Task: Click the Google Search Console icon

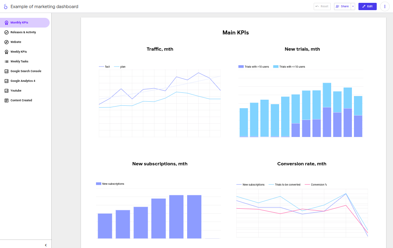Action: [x=6, y=71]
